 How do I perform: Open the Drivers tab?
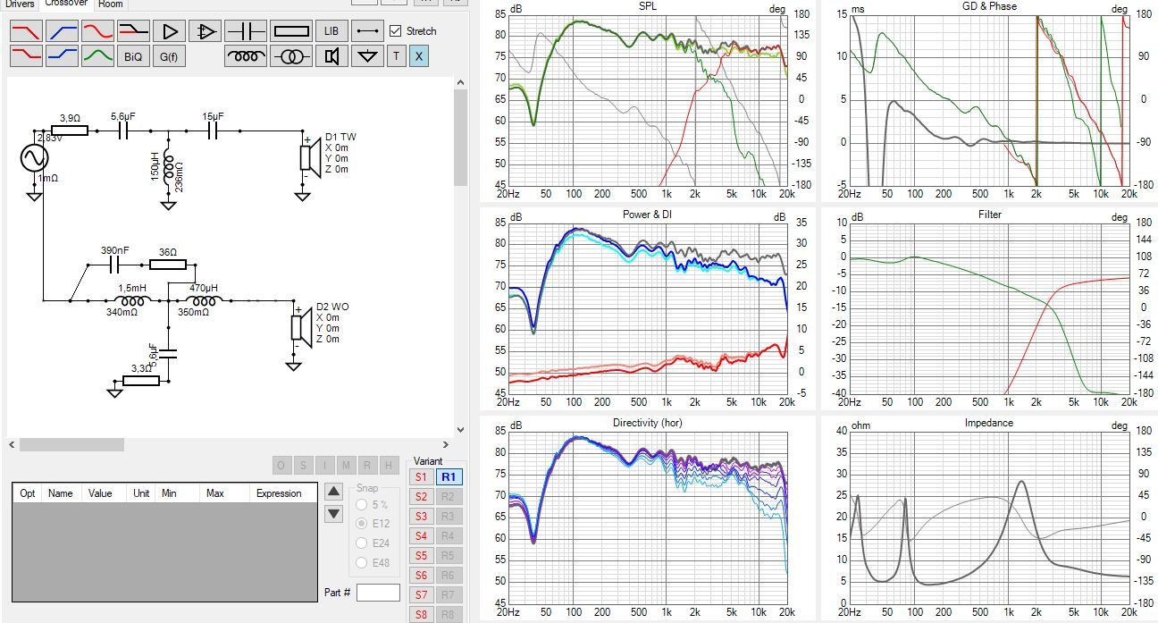[19, 4]
